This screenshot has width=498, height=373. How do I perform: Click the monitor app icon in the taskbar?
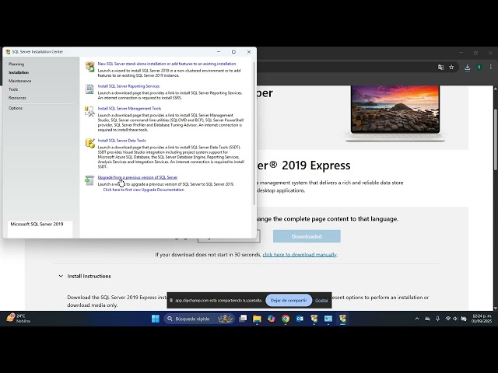pos(328,319)
